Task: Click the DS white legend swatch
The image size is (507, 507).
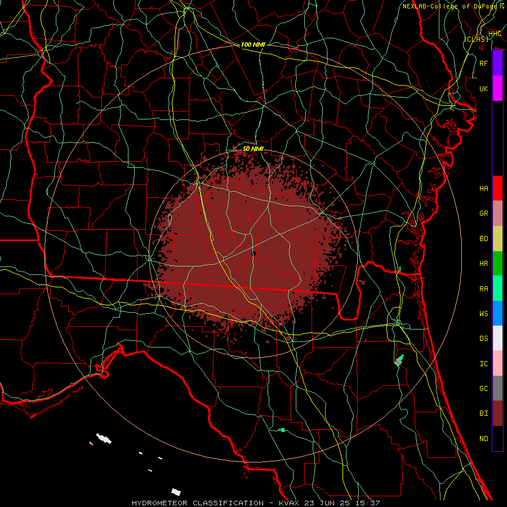Action: tap(497, 338)
